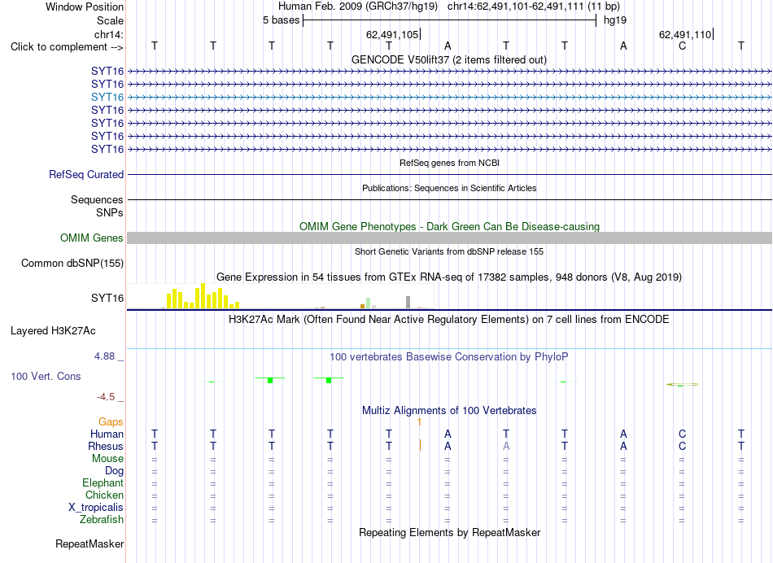Click the Rhesus species label
The image size is (773, 563).
coord(106,446)
